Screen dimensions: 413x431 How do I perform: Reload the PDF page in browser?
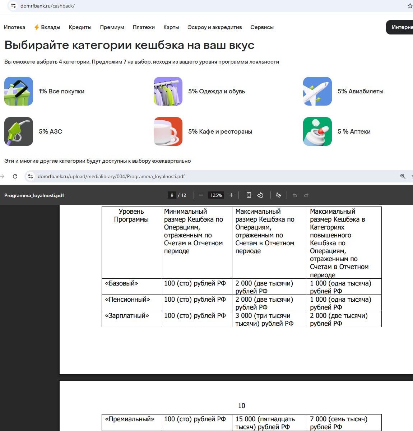[x=15, y=176]
